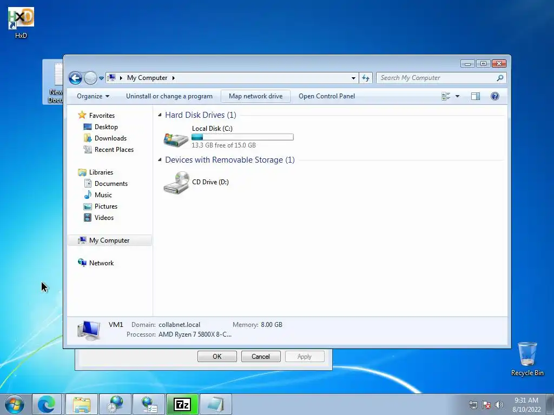
Task: Select Network in the navigation pane
Action: click(x=101, y=263)
